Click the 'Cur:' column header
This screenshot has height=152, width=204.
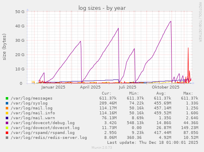[x=107, y=93]
